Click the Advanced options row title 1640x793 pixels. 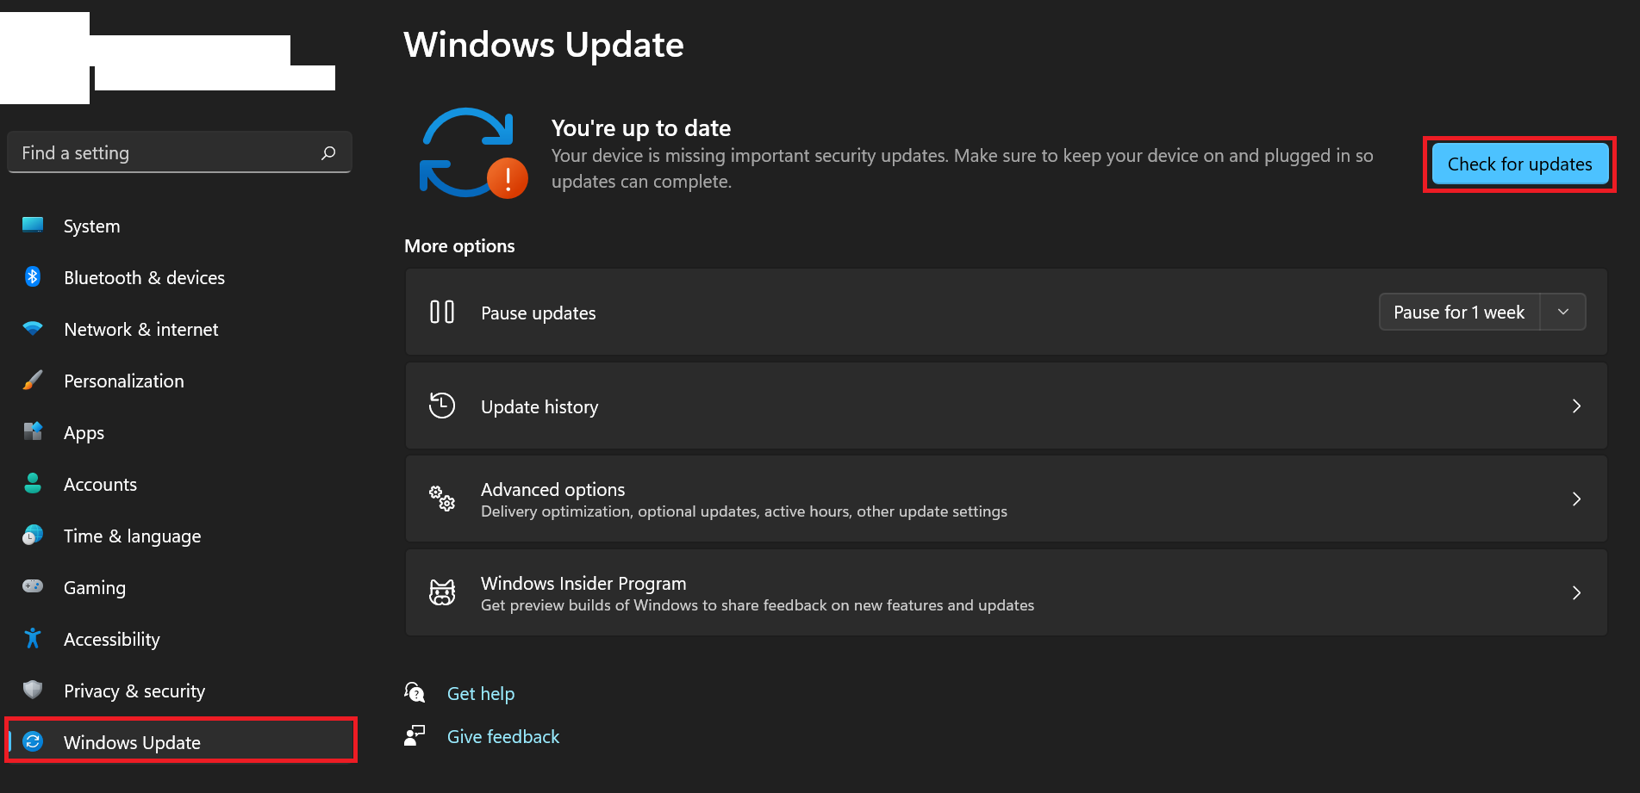(553, 489)
